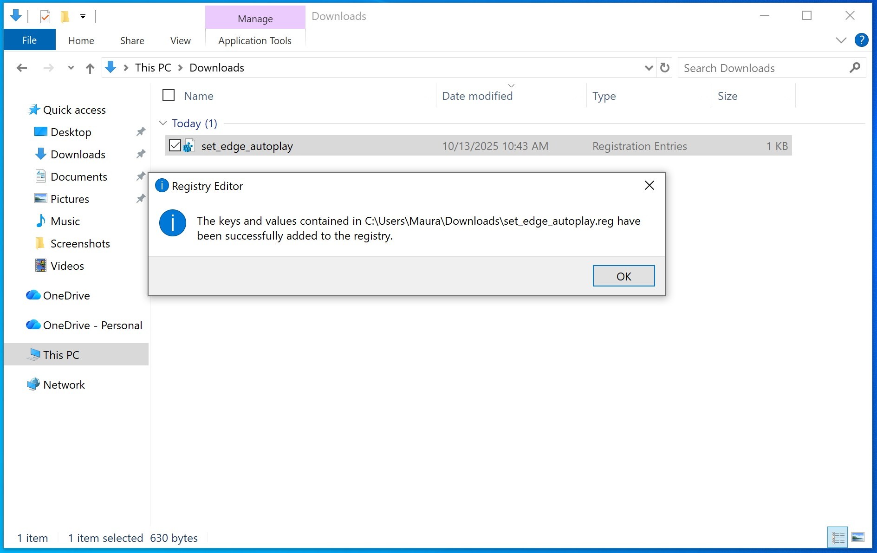This screenshot has width=877, height=553.
Task: Open Pictures in the navigation pane
Action: click(70, 199)
